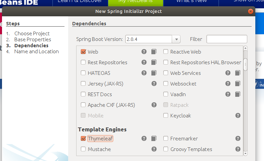The width and height of the screenshot is (264, 161).
Task: Check the Mustache checkbox
Action: [83, 149]
